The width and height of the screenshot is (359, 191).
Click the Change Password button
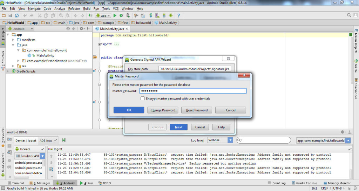(x=163, y=110)
